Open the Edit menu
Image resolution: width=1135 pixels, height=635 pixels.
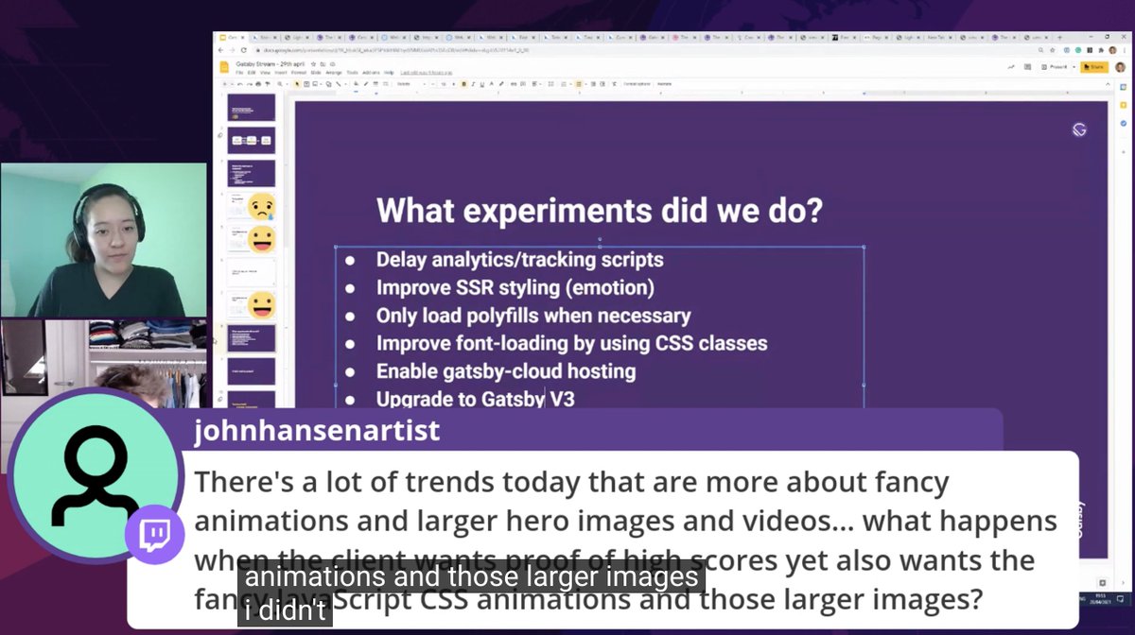point(252,73)
